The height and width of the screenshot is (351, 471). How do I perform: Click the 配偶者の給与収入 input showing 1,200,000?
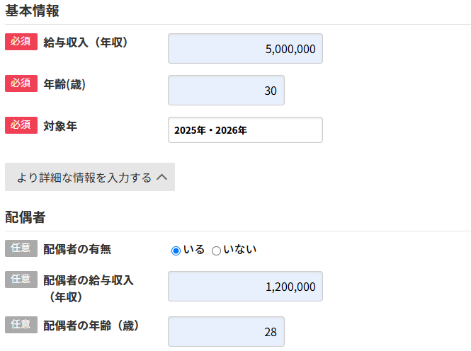245,287
